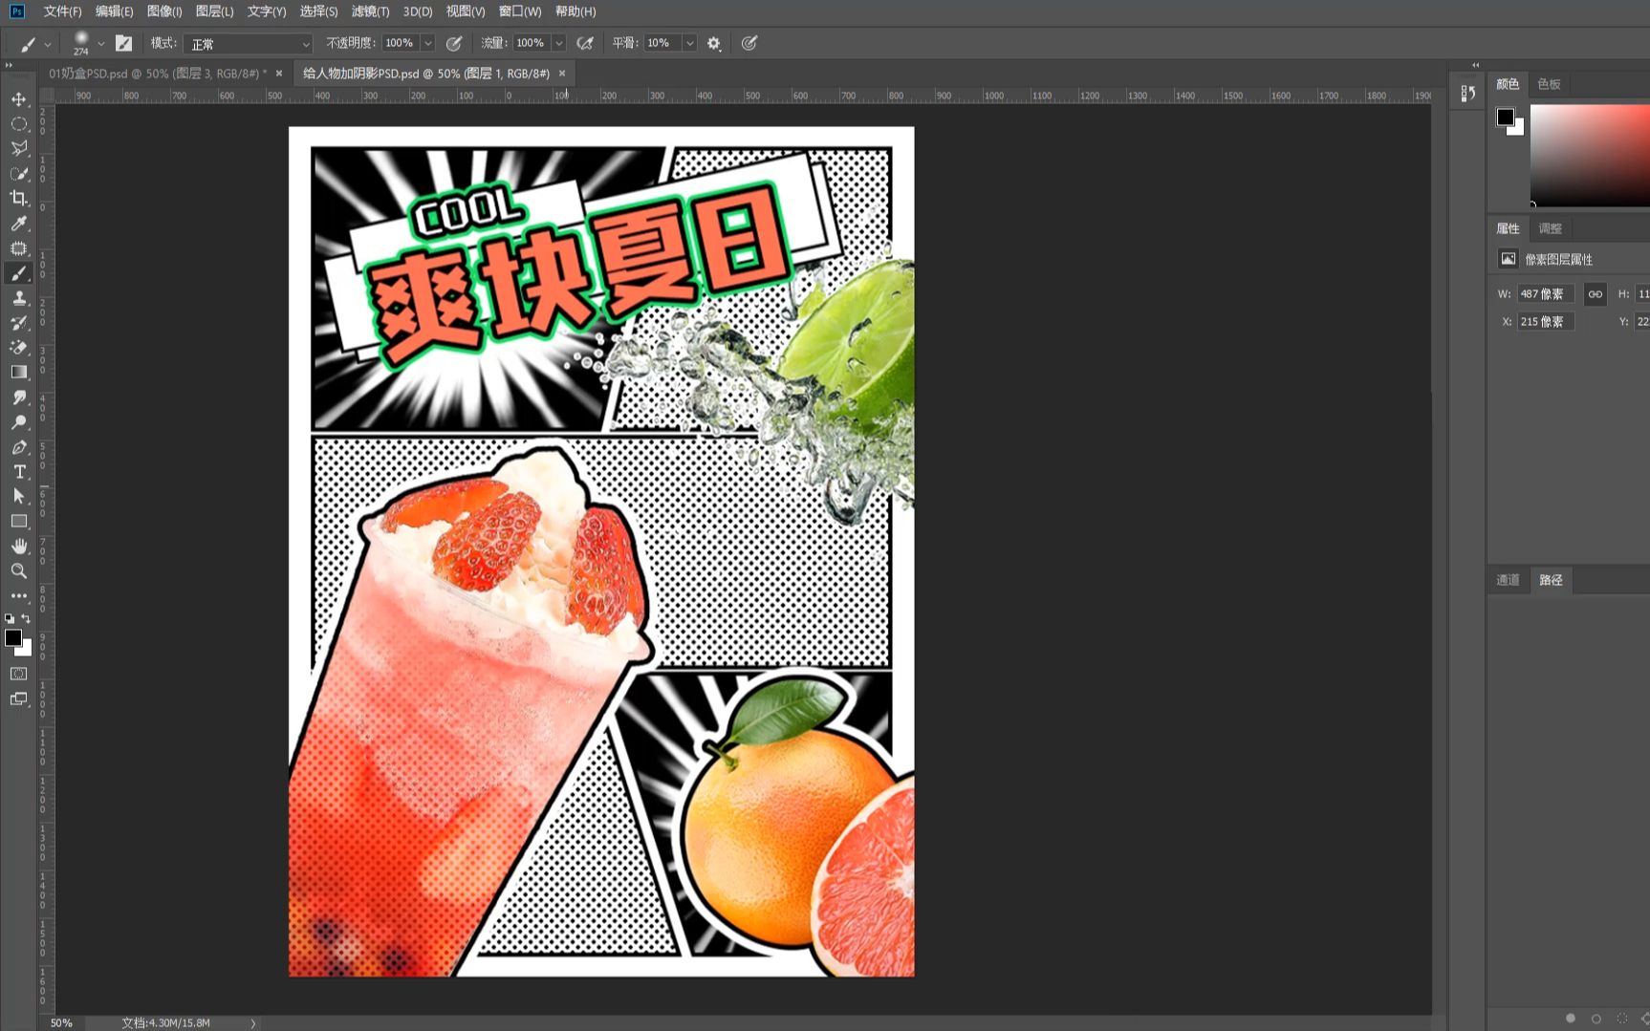
Task: Select the Brush tool in toolbox
Action: (19, 273)
